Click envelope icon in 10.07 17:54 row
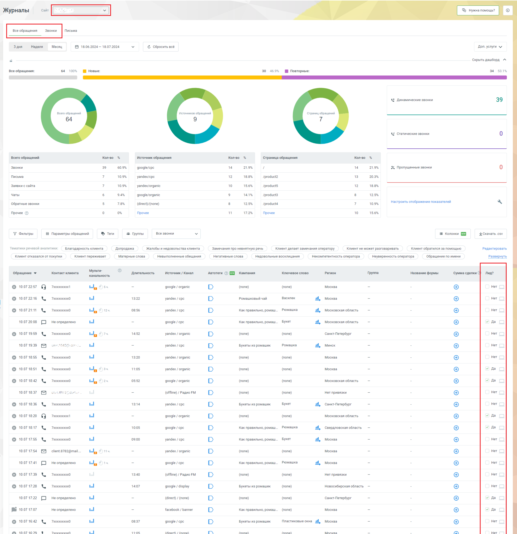Image resolution: width=517 pixels, height=534 pixels. tap(43, 451)
